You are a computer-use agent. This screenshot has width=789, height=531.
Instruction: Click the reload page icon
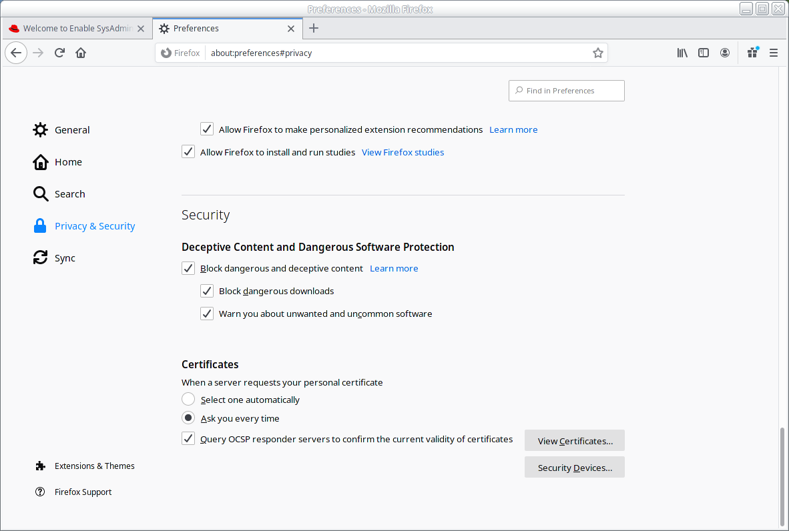pyautogui.click(x=59, y=53)
